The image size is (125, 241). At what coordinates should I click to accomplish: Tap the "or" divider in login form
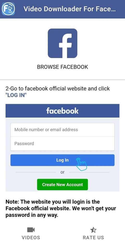(x=63, y=172)
